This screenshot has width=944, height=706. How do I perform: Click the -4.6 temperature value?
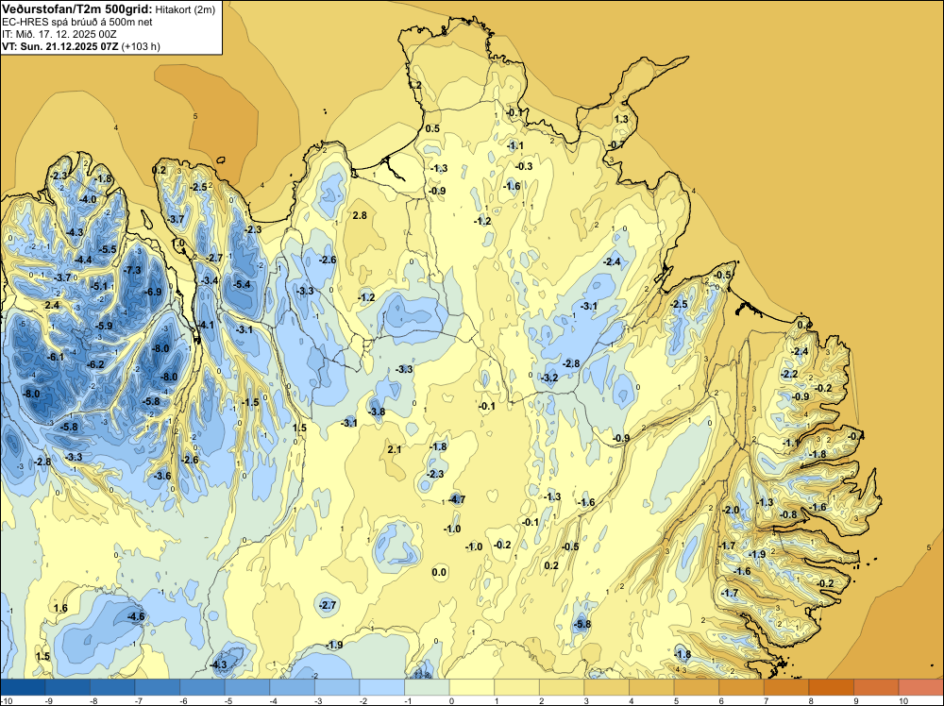click(x=137, y=616)
